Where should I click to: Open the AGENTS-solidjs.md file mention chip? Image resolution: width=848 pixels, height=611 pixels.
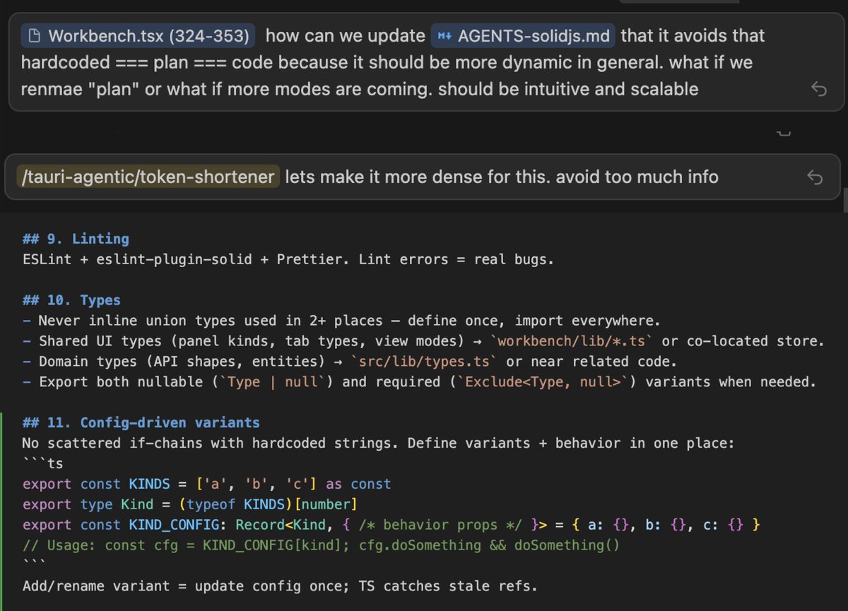tap(523, 35)
